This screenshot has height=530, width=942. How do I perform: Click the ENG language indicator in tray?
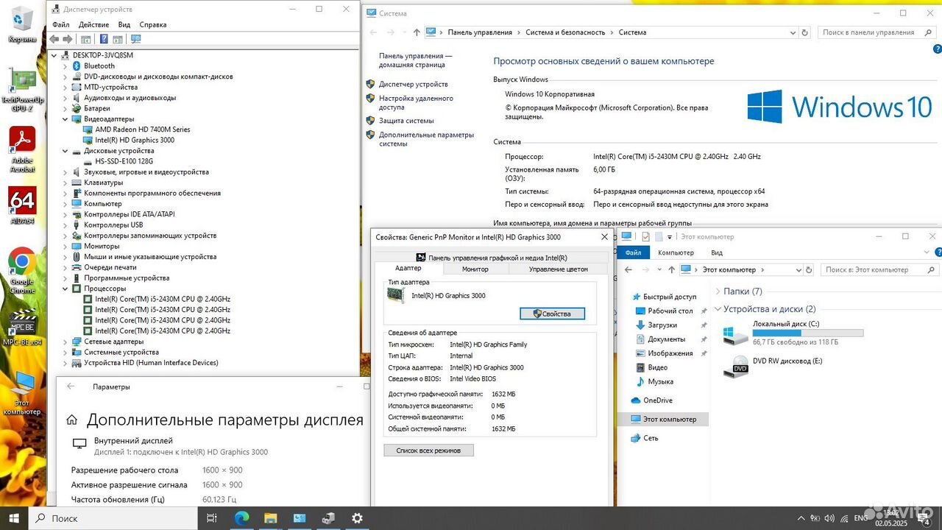[860, 518]
